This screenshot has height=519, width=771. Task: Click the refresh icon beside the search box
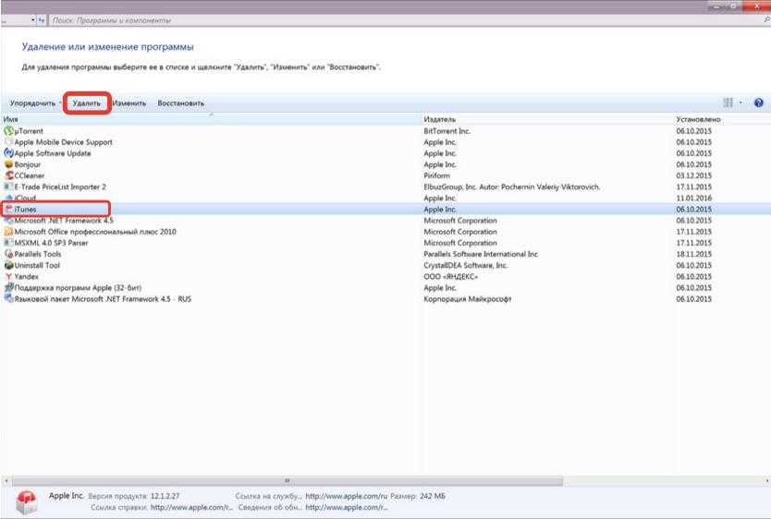point(43,19)
